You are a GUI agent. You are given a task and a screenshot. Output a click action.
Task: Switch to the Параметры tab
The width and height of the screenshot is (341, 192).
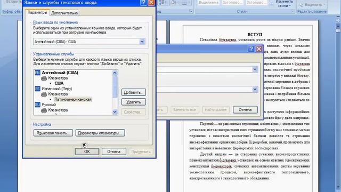click(x=37, y=12)
